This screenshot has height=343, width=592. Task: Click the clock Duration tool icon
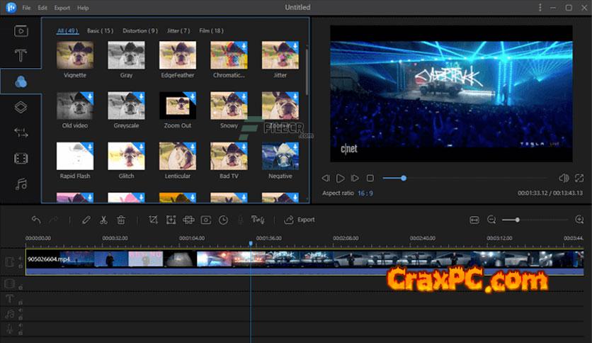223,220
